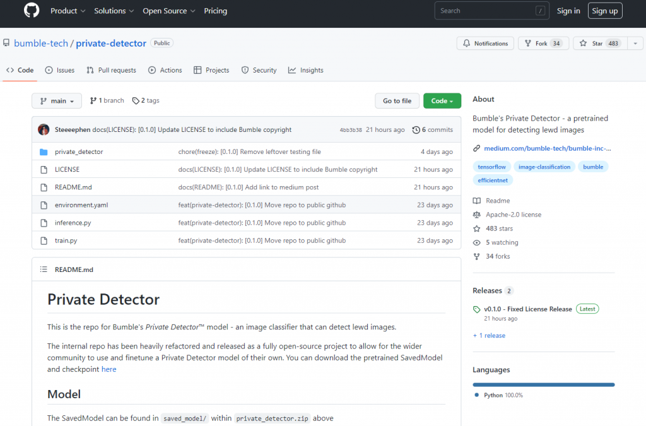The image size is (646, 426).
Task: Open the private-detector repository link
Action: click(111, 44)
